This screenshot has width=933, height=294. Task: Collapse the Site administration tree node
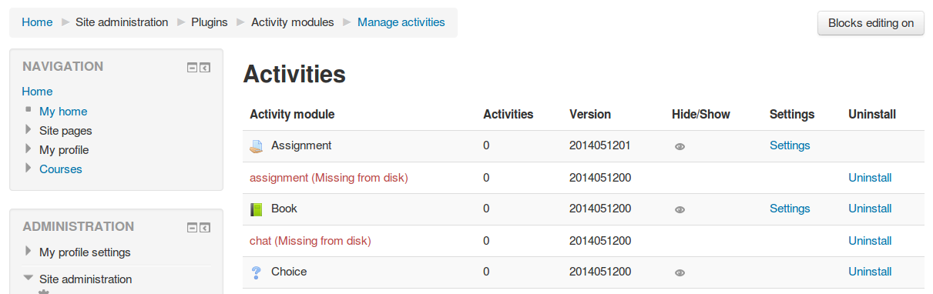coord(29,278)
